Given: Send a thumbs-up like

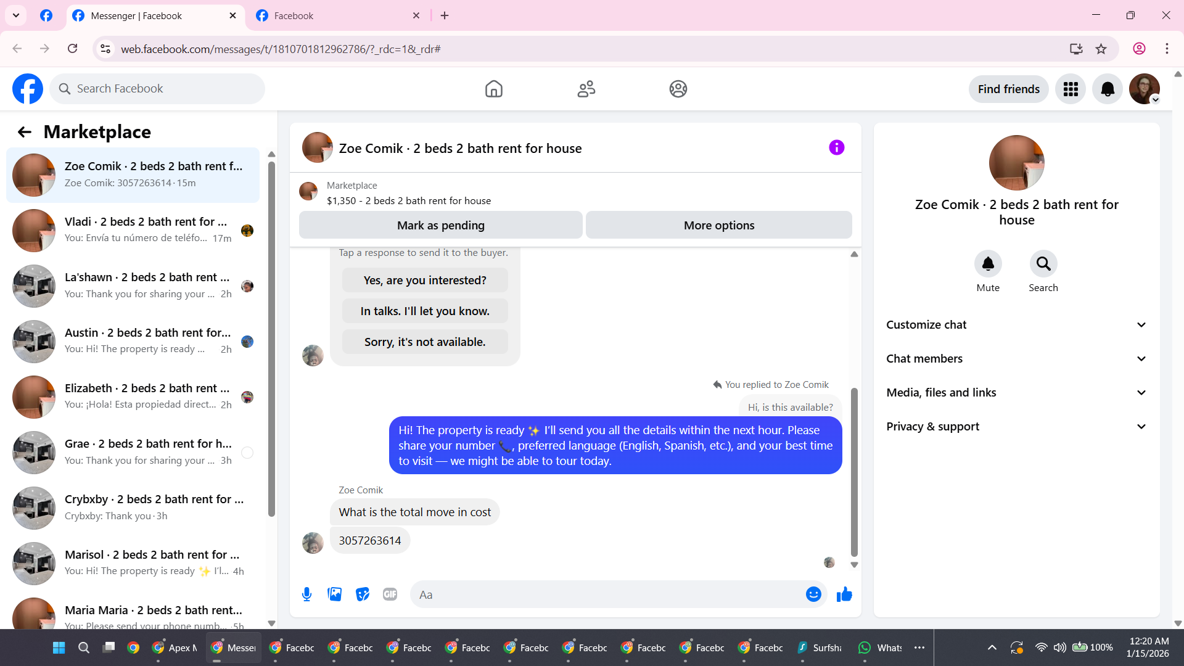Looking at the screenshot, I should tap(844, 594).
